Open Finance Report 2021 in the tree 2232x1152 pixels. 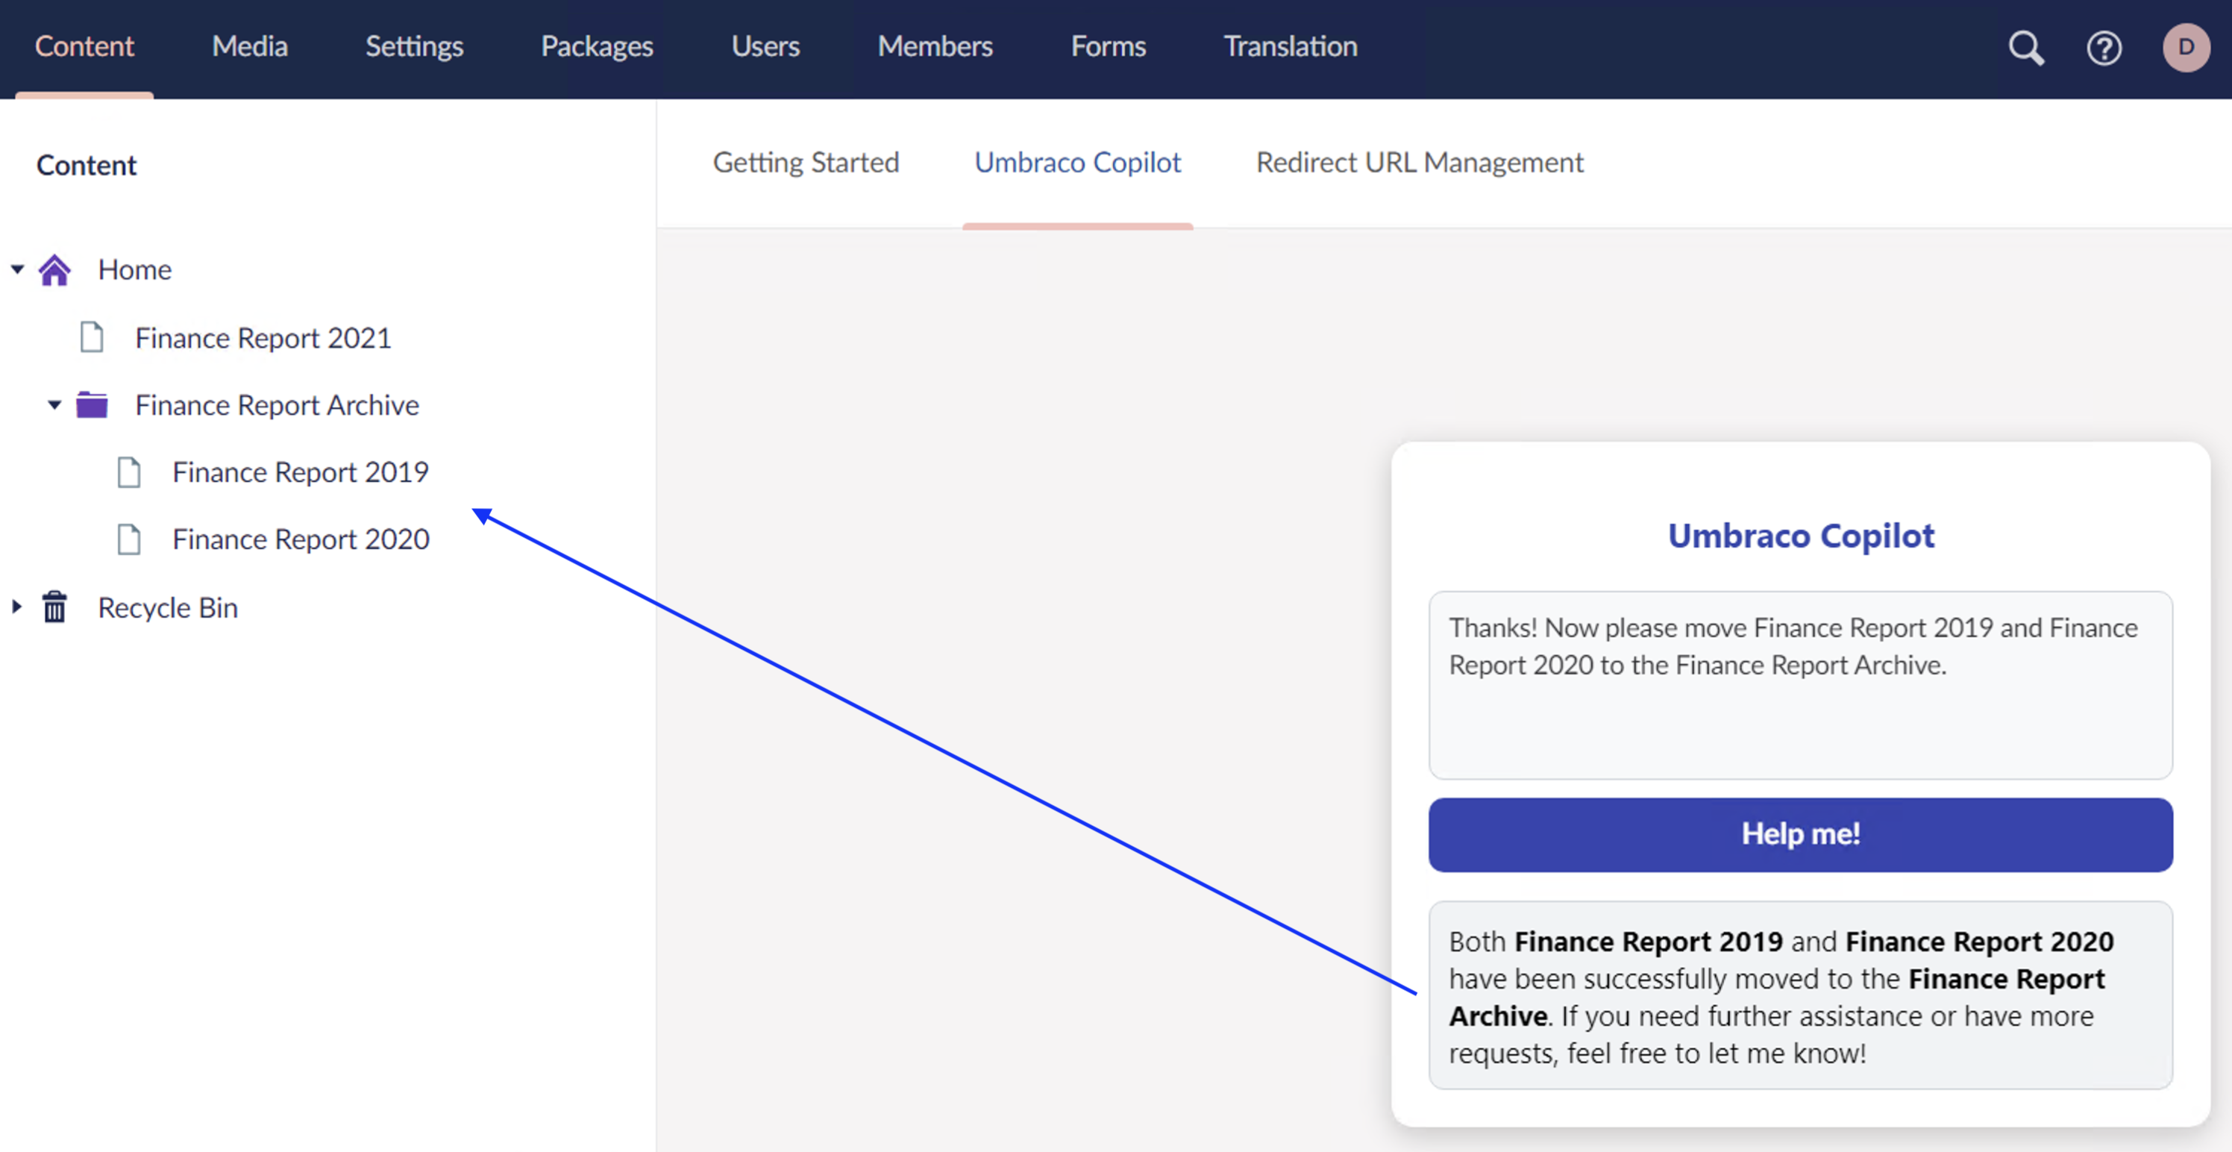263,338
